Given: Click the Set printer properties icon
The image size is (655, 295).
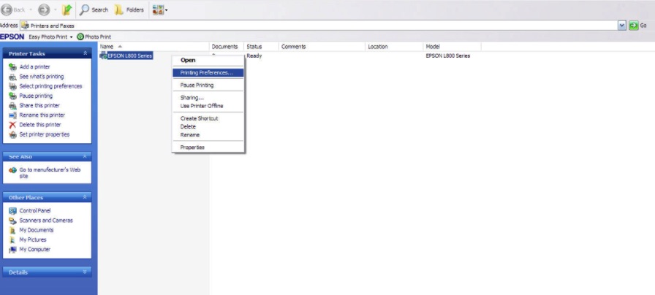Looking at the screenshot, I should [x=12, y=134].
